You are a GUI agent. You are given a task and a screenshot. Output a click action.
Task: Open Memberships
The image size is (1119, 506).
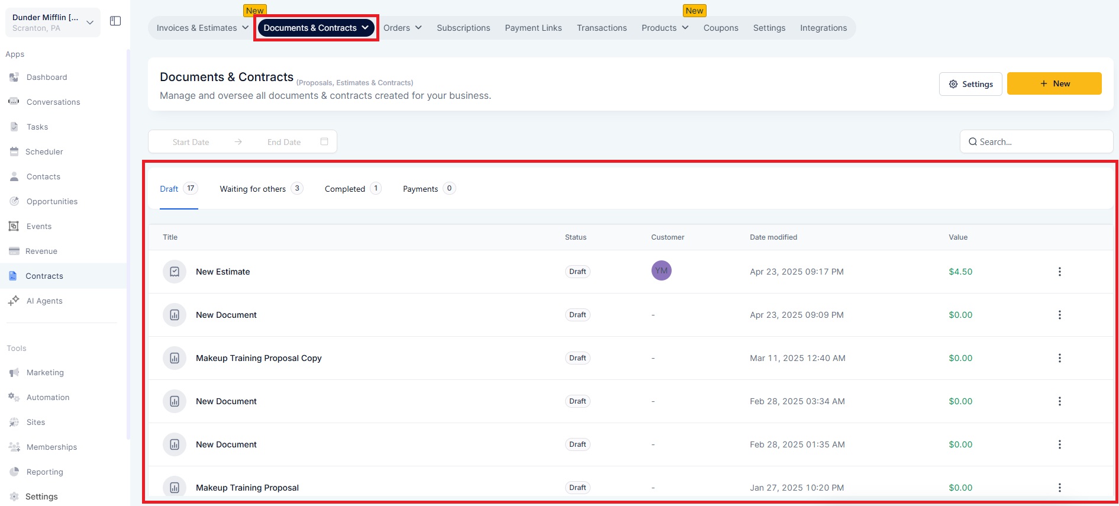click(51, 447)
